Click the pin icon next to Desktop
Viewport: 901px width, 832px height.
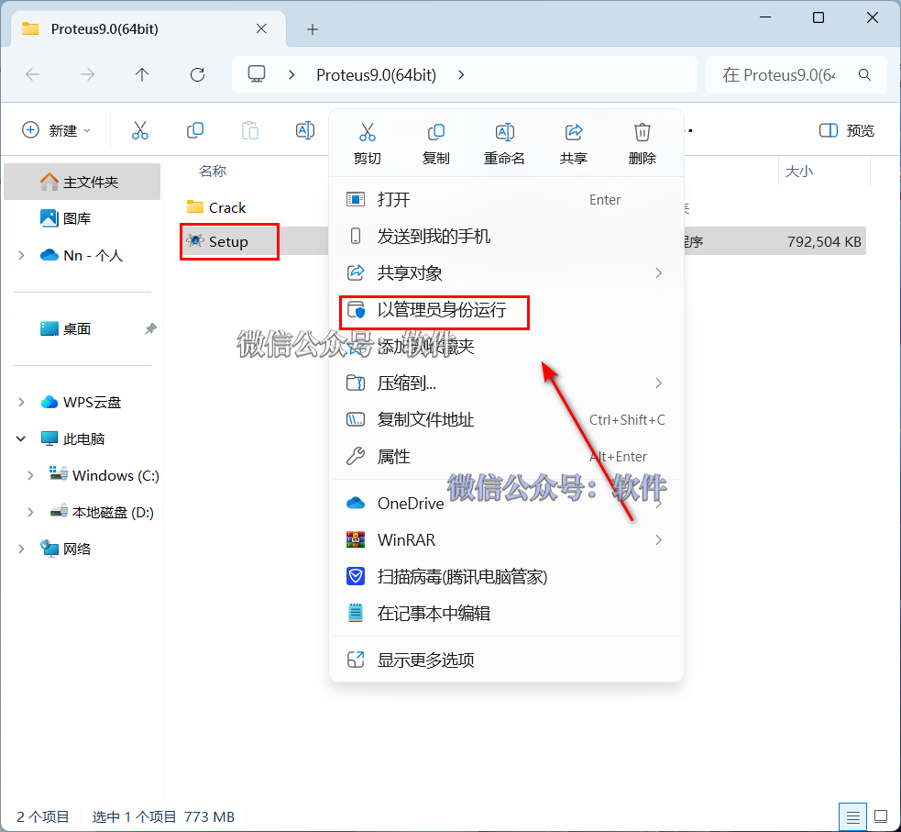pyautogui.click(x=150, y=329)
